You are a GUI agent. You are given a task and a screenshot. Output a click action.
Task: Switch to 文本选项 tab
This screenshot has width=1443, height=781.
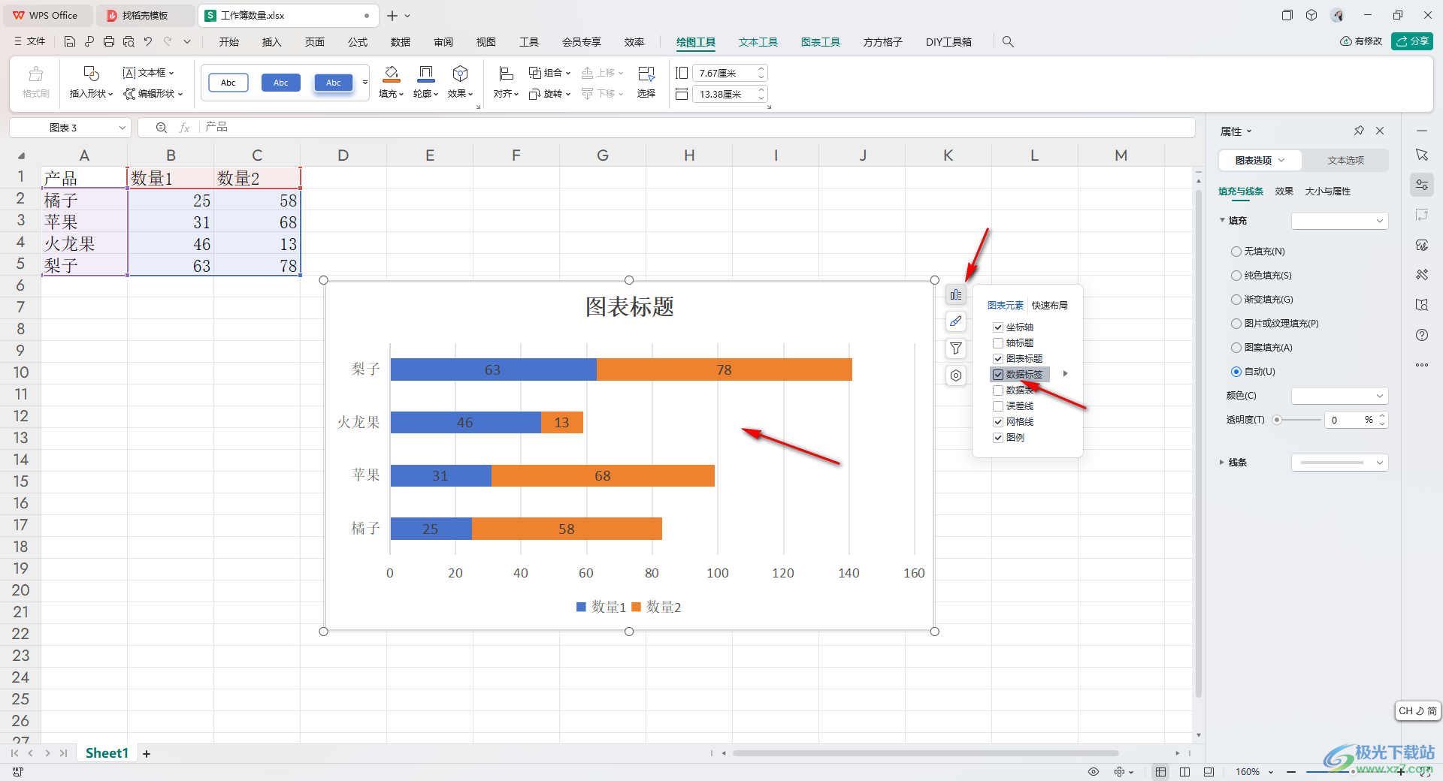(1345, 161)
